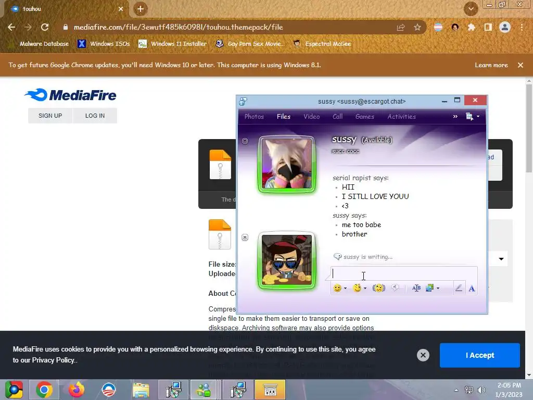Image resolution: width=533 pixels, height=400 pixels.
Task: Open Chrome's three-dot menu
Action: 522,27
